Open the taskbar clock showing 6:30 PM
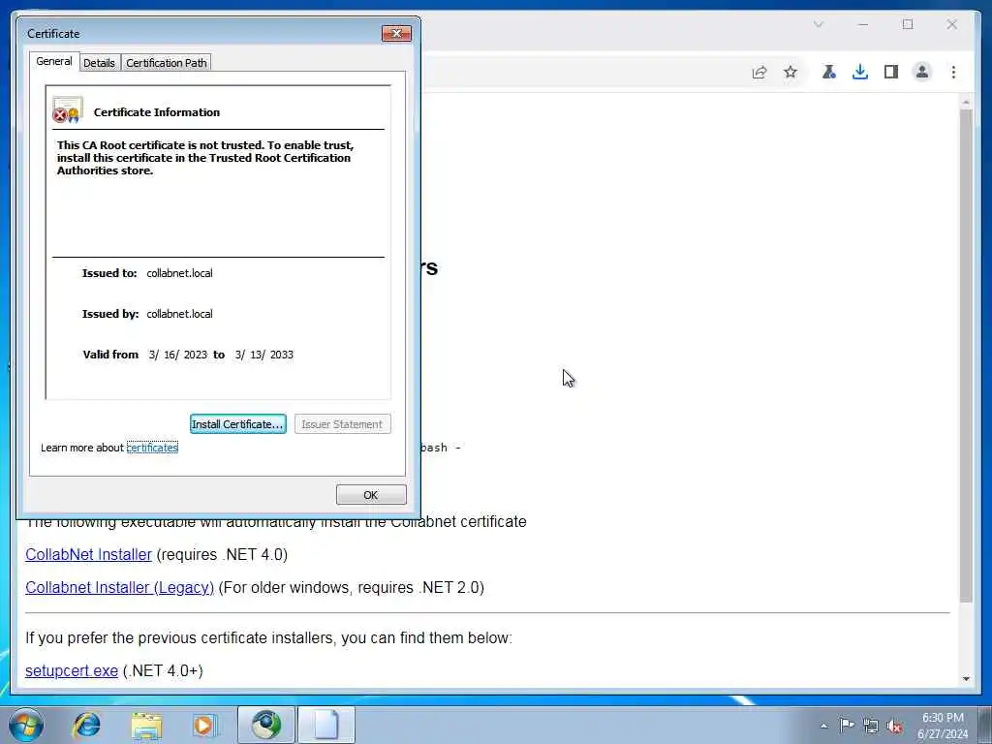 (x=943, y=726)
